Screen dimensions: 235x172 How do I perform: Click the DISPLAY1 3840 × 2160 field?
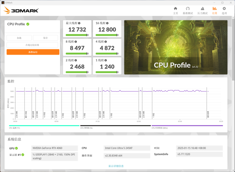point(54,156)
